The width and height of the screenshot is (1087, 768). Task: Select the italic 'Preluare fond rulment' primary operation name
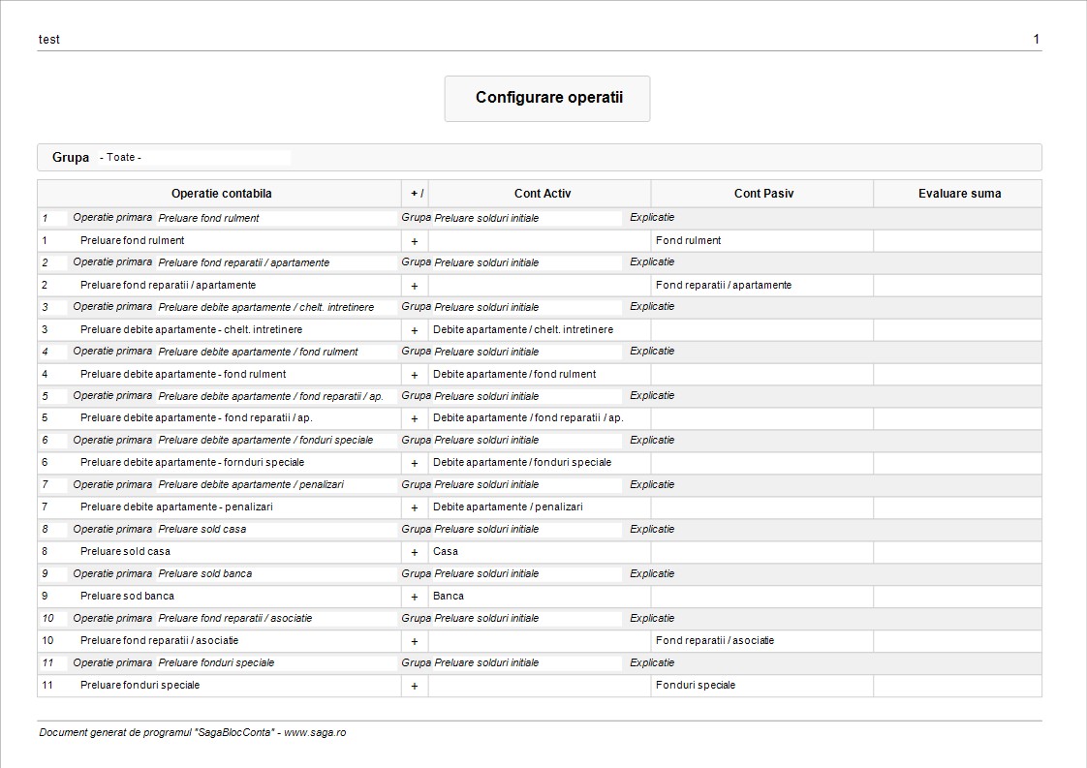[208, 218]
